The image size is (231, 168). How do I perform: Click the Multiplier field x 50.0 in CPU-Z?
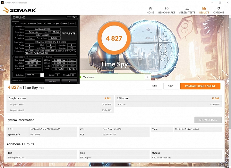[33, 63]
